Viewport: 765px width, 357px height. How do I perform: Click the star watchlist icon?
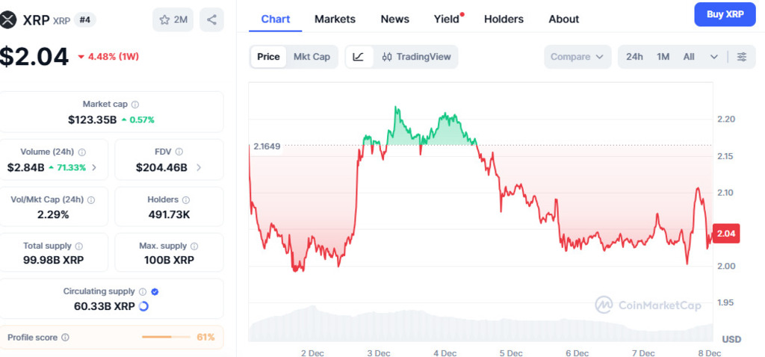point(164,19)
